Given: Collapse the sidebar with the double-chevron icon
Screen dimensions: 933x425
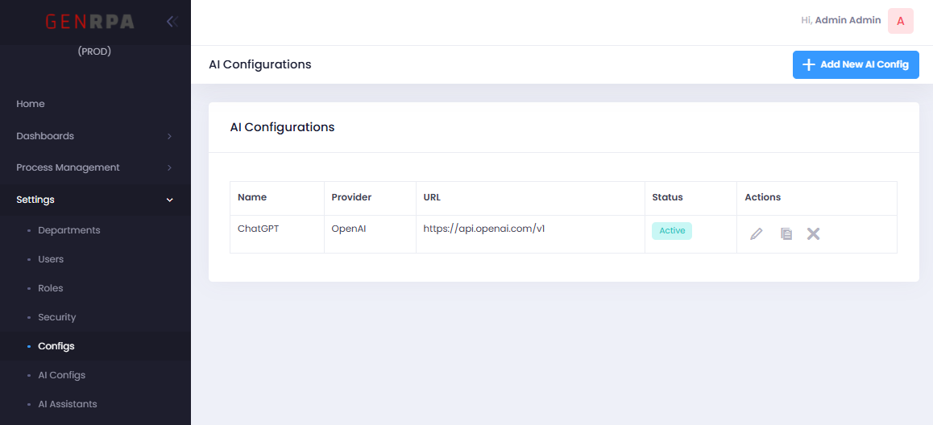Looking at the screenshot, I should 171,22.
